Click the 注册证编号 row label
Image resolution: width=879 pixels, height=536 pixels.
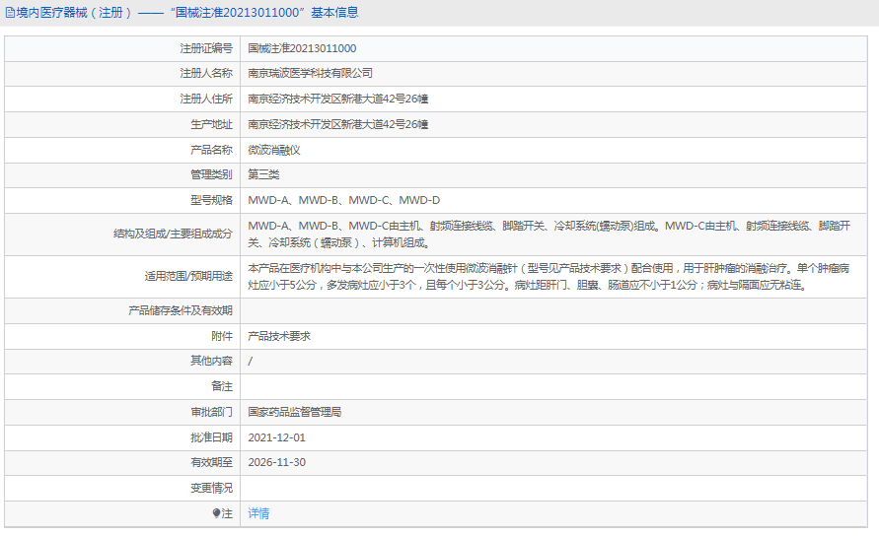pos(206,48)
